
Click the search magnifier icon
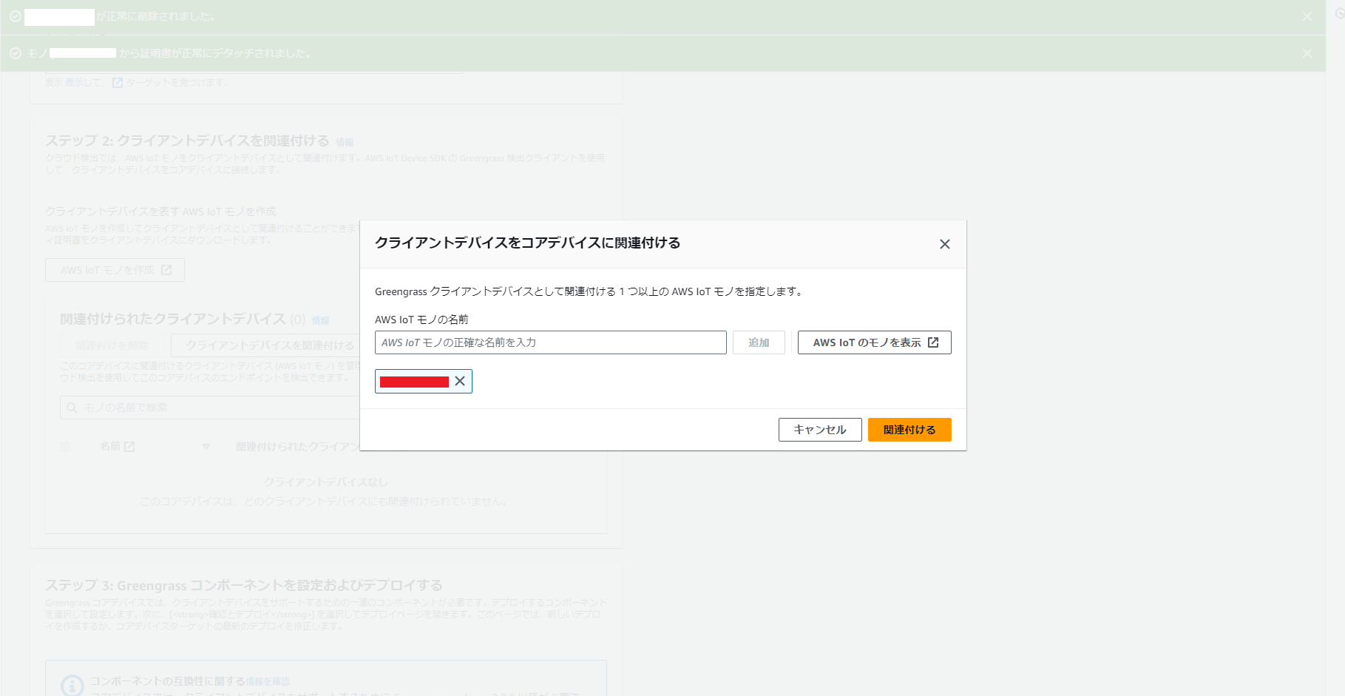(71, 407)
